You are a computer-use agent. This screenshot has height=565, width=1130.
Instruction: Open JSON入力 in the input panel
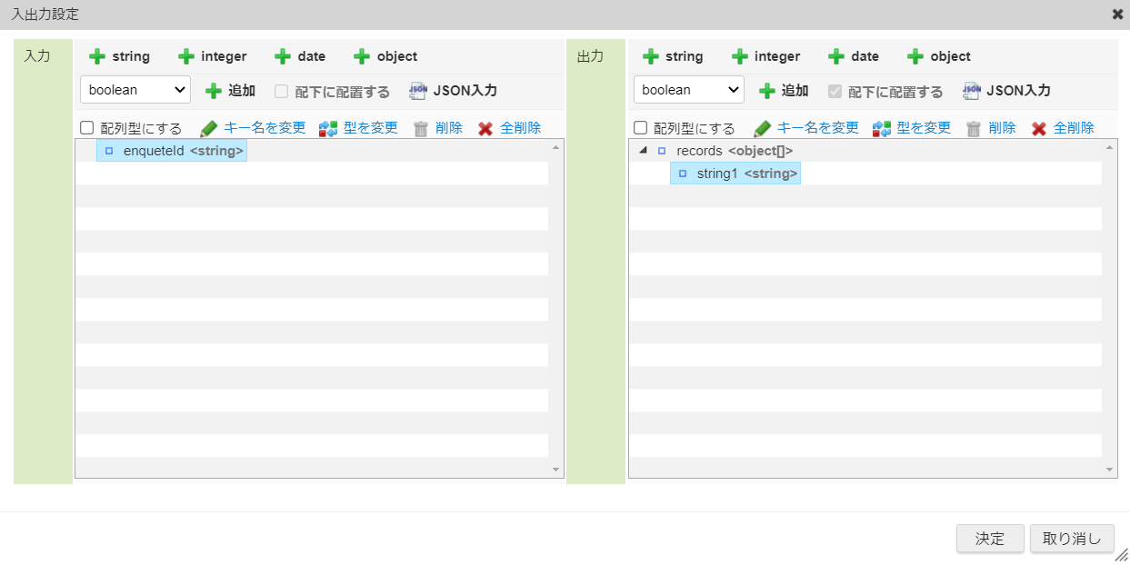(x=454, y=91)
